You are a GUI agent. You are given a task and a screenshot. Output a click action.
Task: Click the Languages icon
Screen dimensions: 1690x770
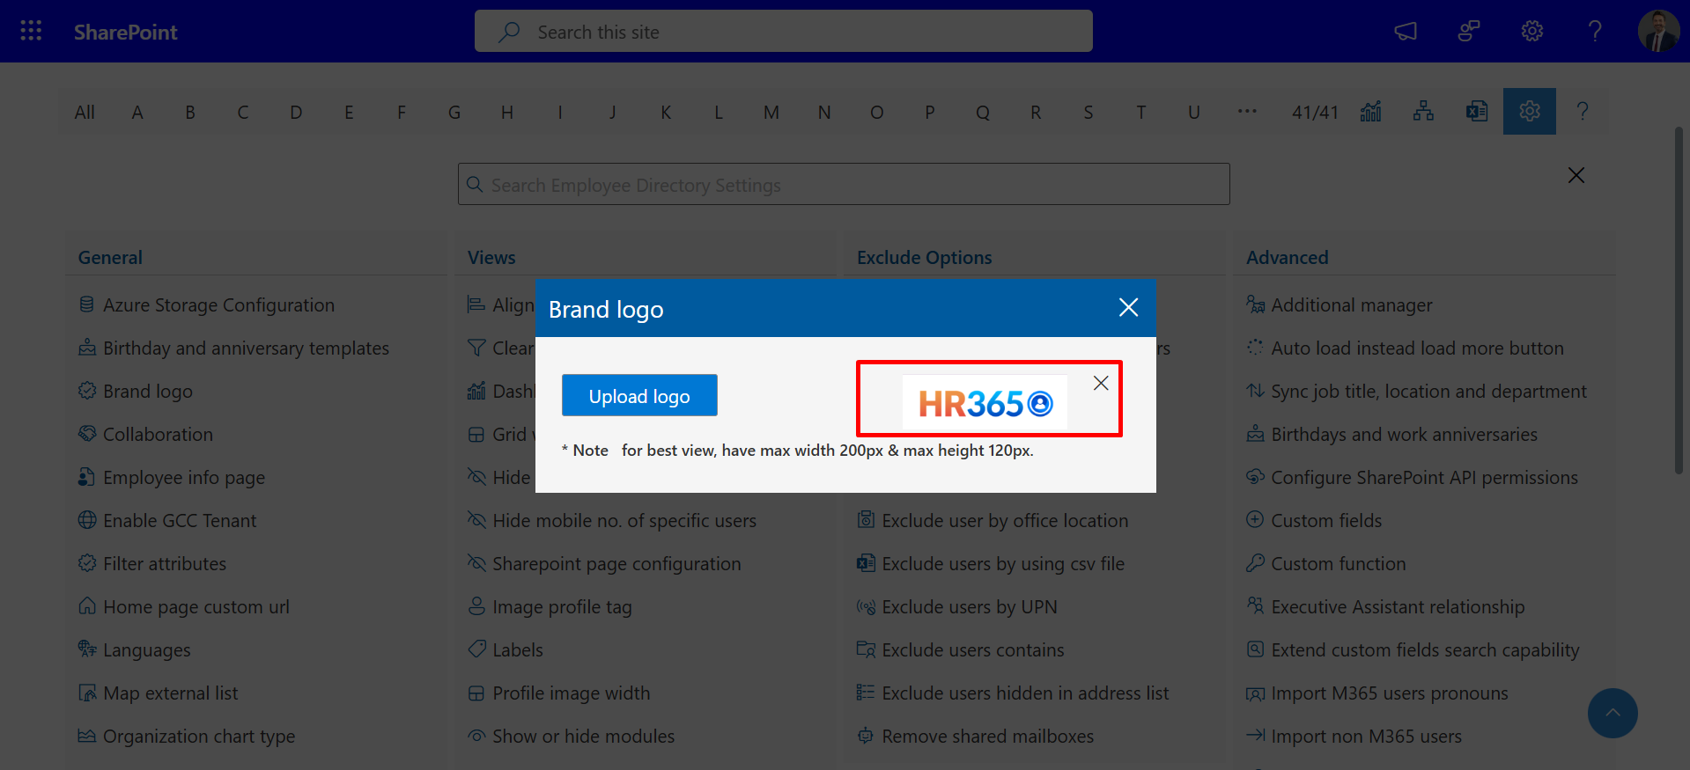coord(87,649)
